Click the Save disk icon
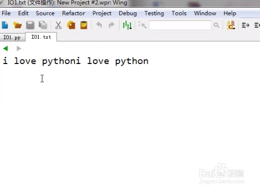 coord(30,25)
